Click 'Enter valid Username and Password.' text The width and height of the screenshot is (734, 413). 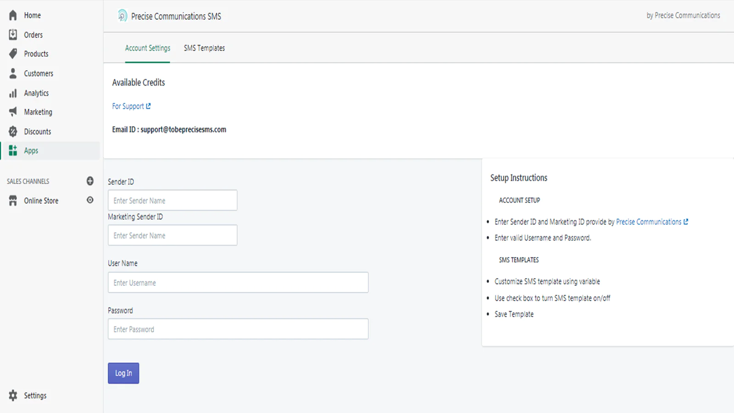(543, 238)
